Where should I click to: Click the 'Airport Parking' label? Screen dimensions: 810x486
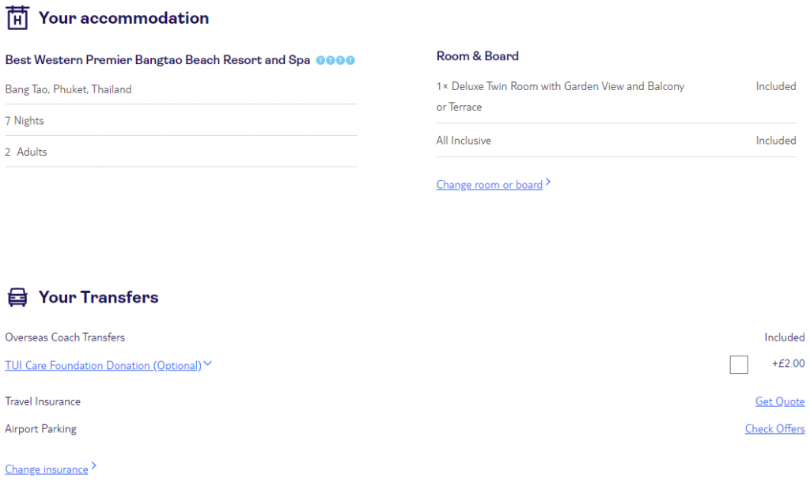(41, 429)
